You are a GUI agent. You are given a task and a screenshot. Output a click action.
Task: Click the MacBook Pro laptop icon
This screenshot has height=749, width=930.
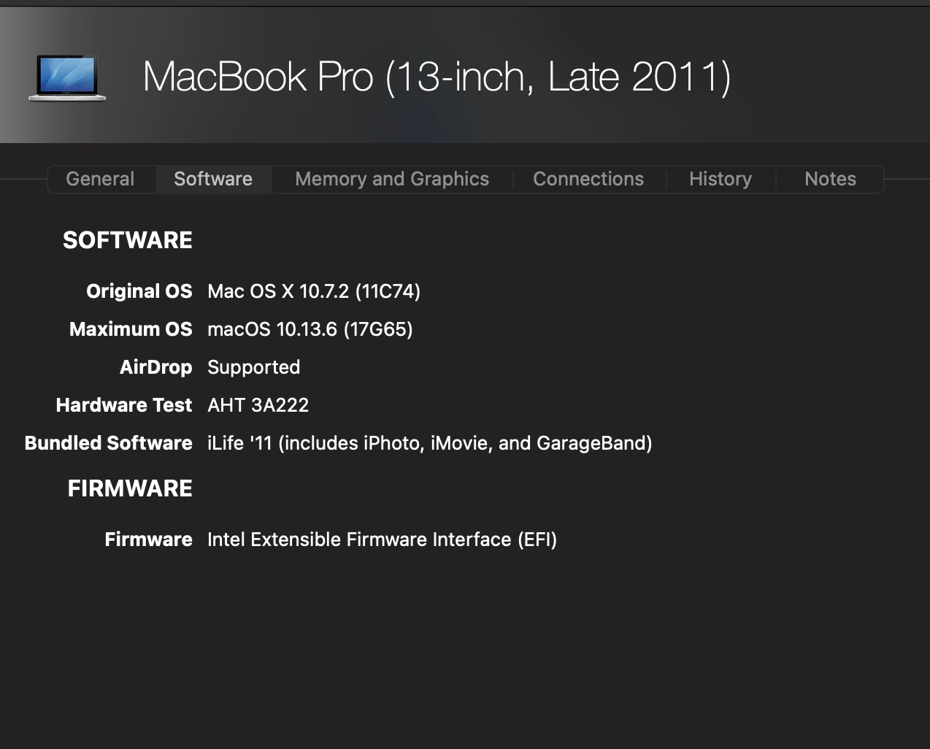pos(67,77)
